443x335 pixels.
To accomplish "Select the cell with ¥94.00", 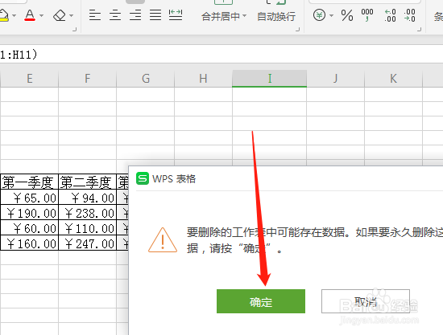I will pos(87,198).
